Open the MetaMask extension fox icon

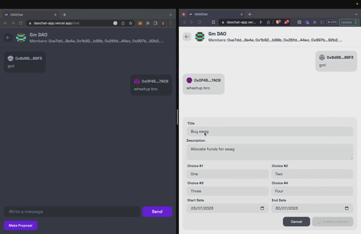coord(140,23)
